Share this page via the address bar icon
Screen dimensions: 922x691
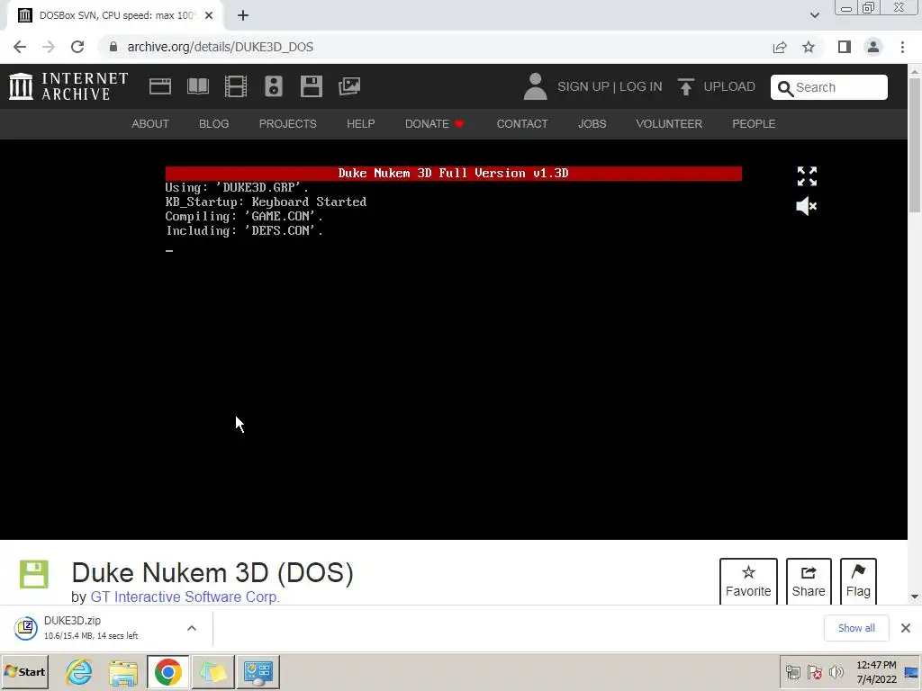(780, 47)
